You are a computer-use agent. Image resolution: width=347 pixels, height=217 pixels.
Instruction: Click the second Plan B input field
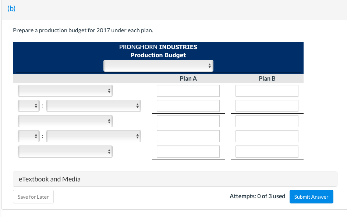267,106
